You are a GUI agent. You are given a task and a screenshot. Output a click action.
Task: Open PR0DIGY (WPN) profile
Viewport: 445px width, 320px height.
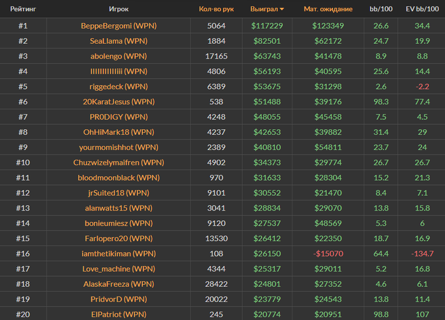[x=119, y=117]
